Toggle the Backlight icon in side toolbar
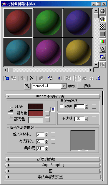The image size is (108, 185). (x=102, y=19)
